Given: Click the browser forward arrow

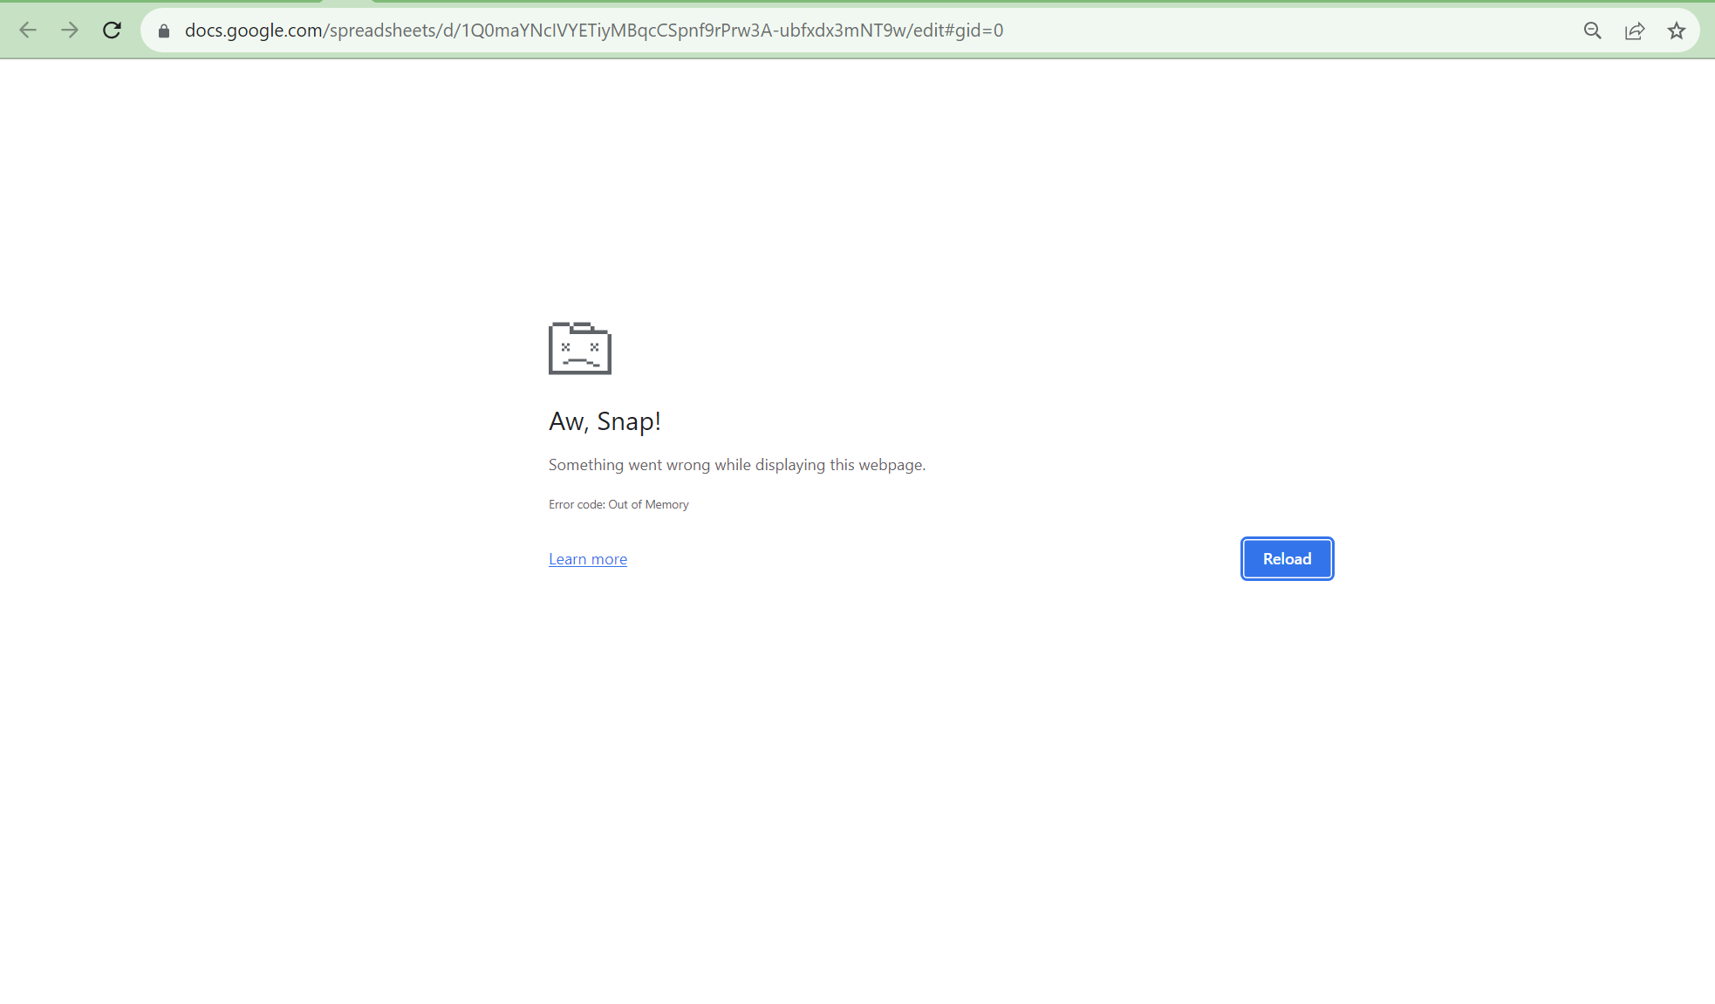Looking at the screenshot, I should (70, 31).
